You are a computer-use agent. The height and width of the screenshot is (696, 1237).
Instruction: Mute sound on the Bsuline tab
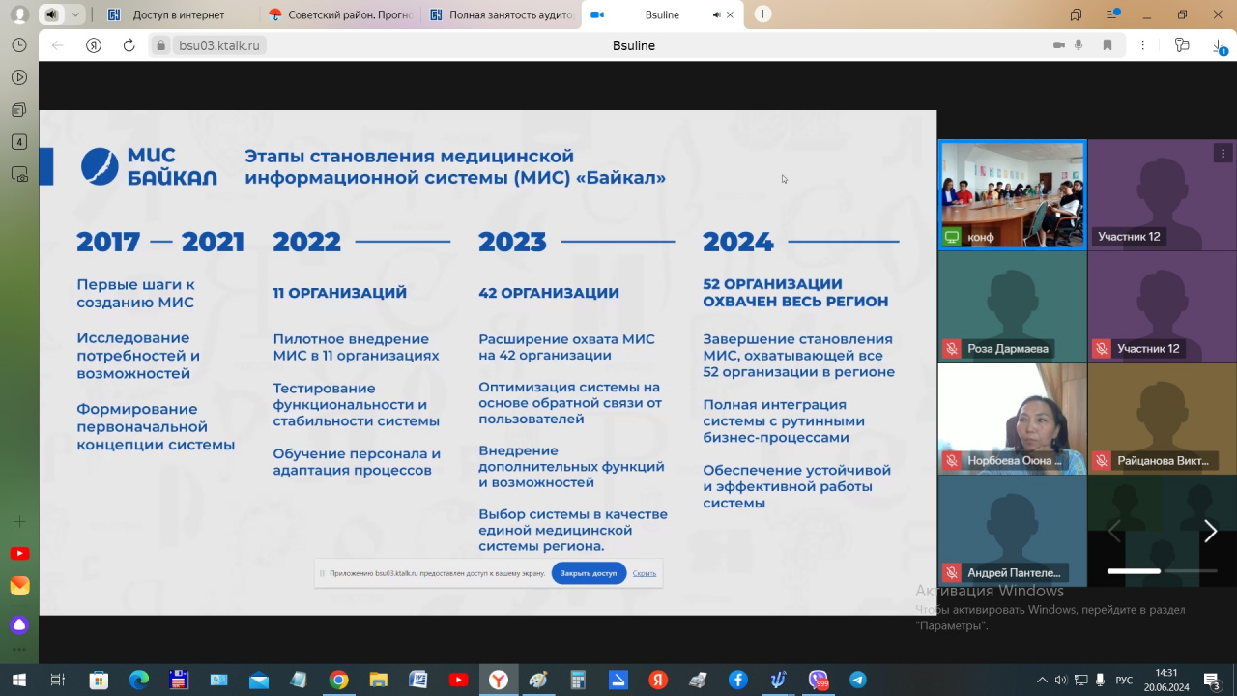pyautogui.click(x=716, y=14)
